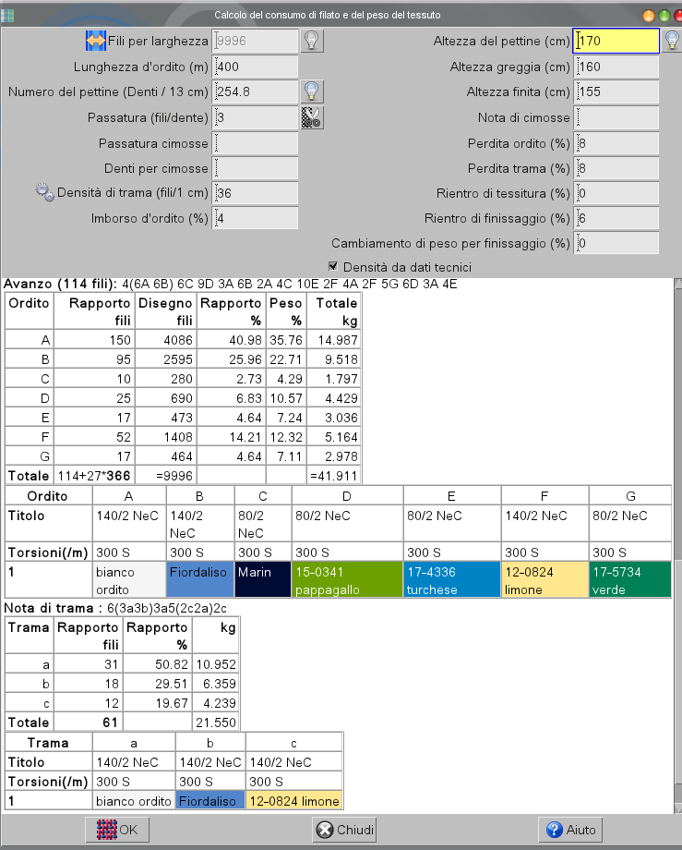Click the Perdita ordito field
Viewport: 682px width, 850px height.
pyautogui.click(x=616, y=143)
